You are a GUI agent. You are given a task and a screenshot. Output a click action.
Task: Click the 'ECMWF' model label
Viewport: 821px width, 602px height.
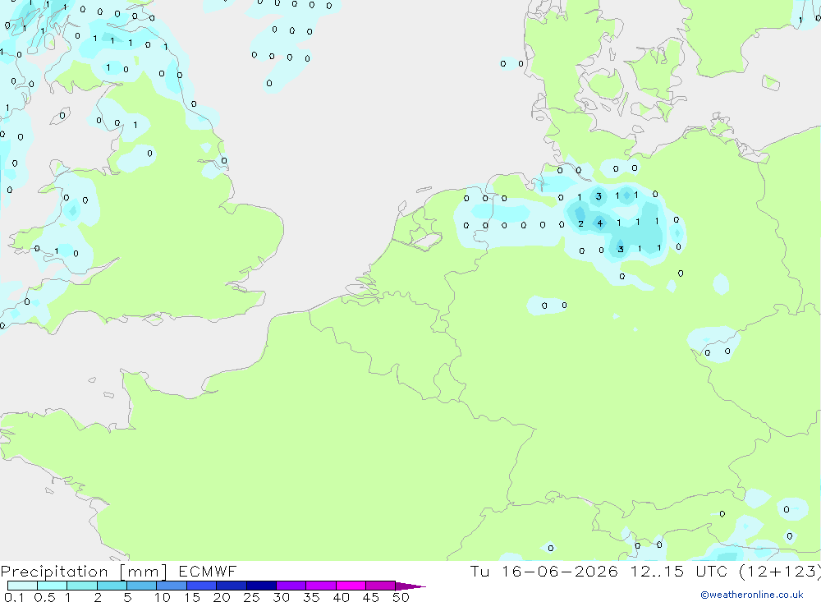click(x=208, y=571)
